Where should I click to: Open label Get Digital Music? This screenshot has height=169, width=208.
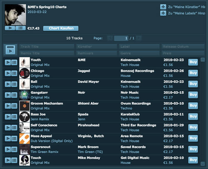(x=135, y=158)
